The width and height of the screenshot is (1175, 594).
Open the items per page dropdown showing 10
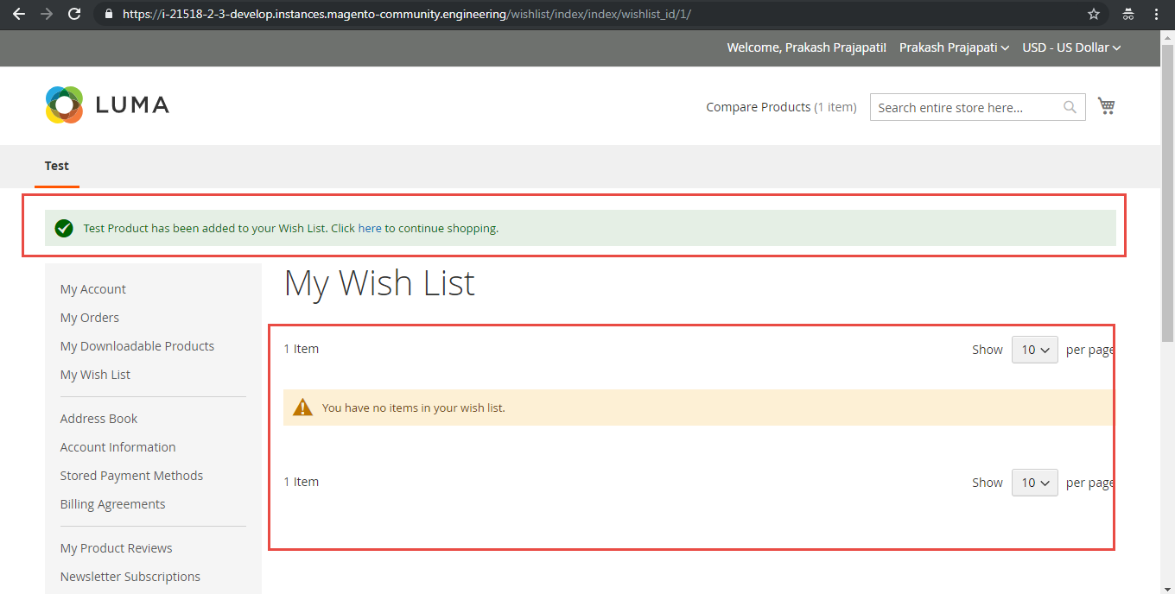tap(1034, 349)
